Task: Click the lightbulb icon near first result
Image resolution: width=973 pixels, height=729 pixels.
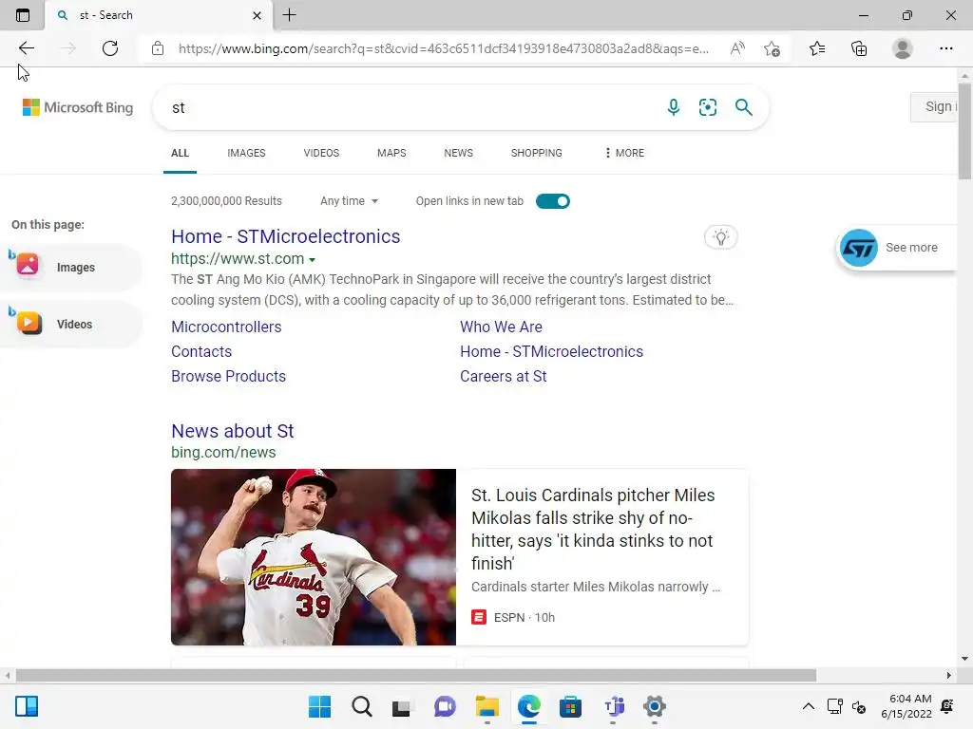Action: 721,236
